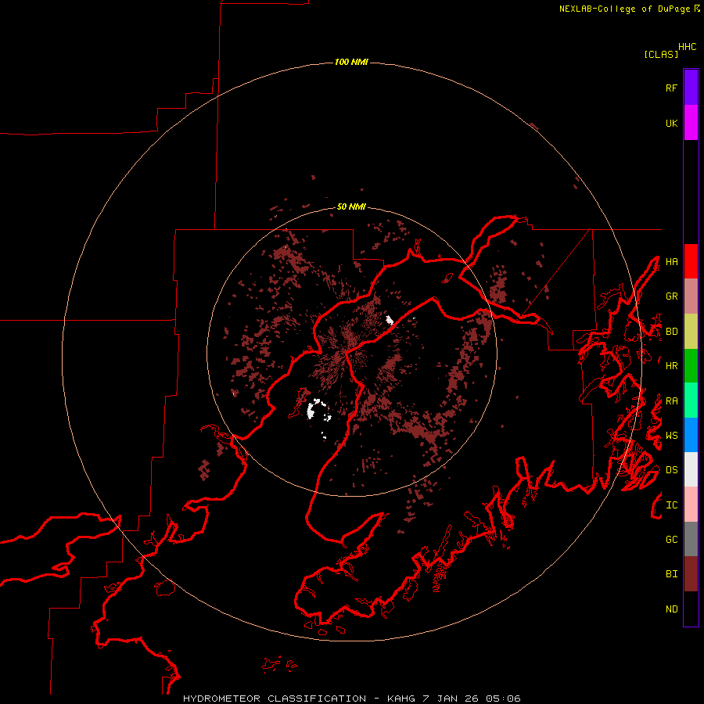Image resolution: width=704 pixels, height=704 pixels.
Task: Click the BI legend label
Action: [x=671, y=574]
